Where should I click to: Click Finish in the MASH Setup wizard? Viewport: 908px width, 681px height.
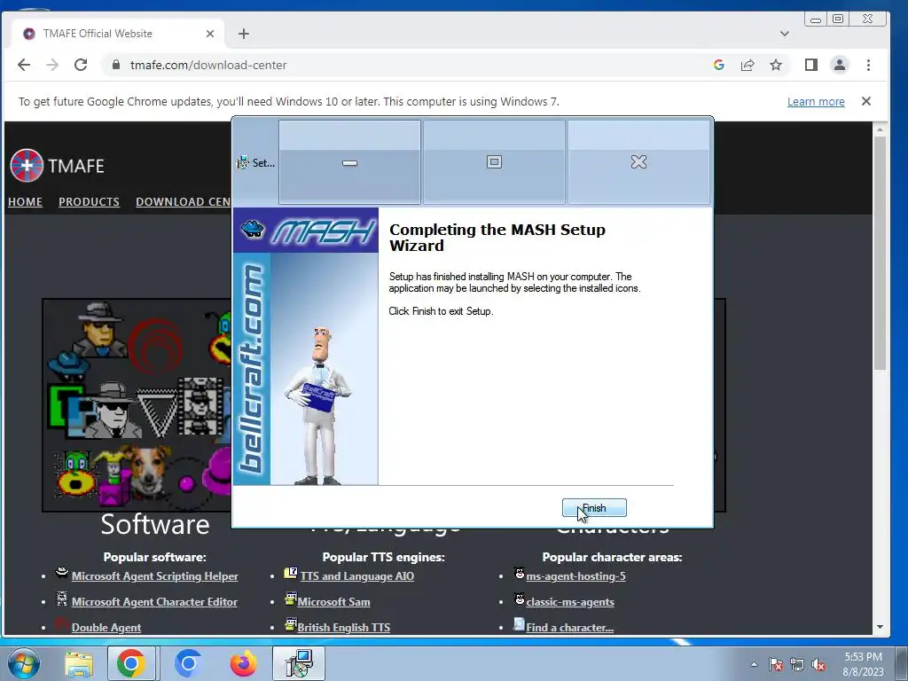[594, 508]
